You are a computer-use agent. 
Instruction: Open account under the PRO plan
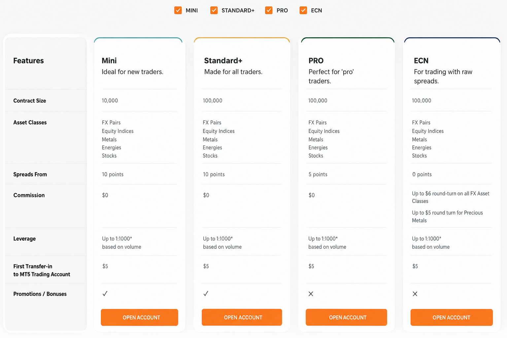click(x=346, y=317)
